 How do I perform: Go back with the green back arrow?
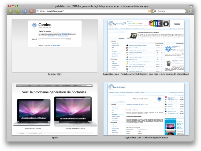tap(11, 11)
